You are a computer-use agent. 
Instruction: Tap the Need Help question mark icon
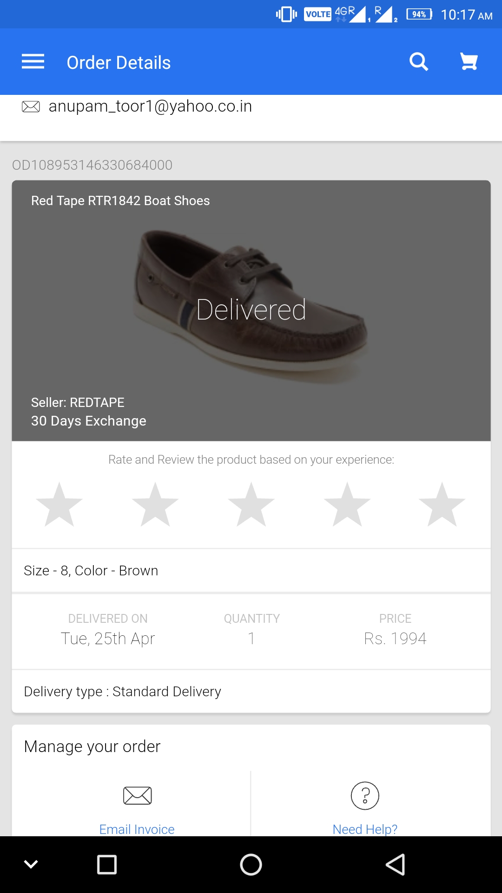365,795
